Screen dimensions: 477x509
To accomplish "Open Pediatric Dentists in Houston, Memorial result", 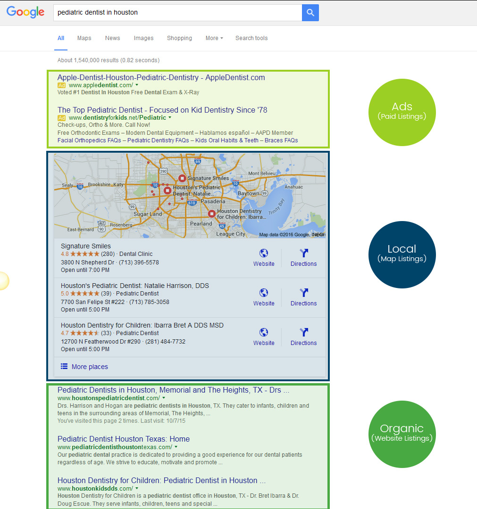I will [173, 390].
